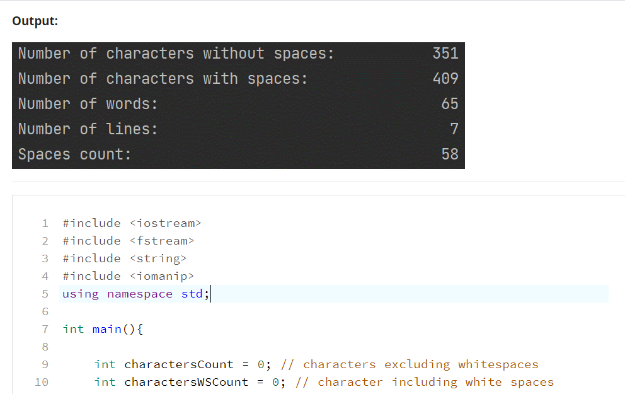Select the charactersWSCount variable on line 10
This screenshot has width=625, height=394.
(185, 381)
